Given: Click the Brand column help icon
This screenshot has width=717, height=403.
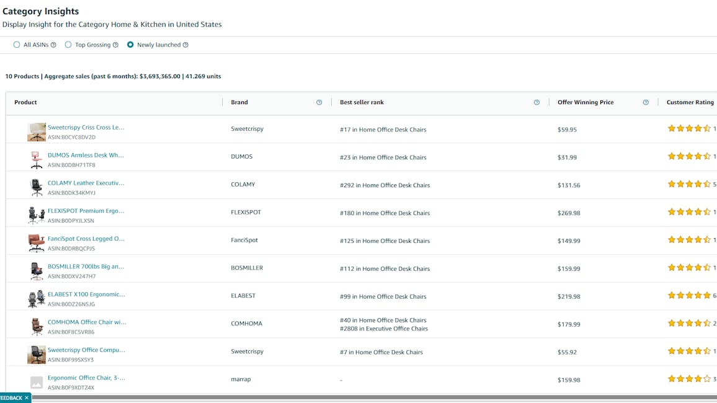Looking at the screenshot, I should coord(319,102).
